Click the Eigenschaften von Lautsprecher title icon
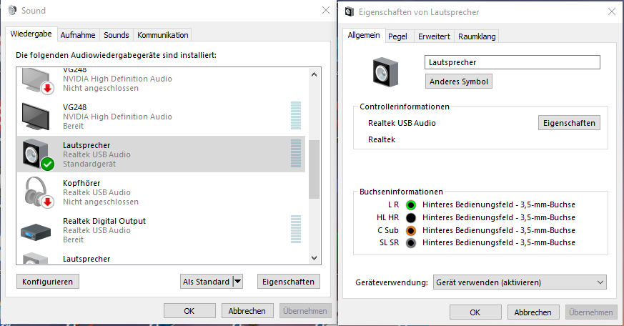The height and width of the screenshot is (326, 624). coord(350,12)
